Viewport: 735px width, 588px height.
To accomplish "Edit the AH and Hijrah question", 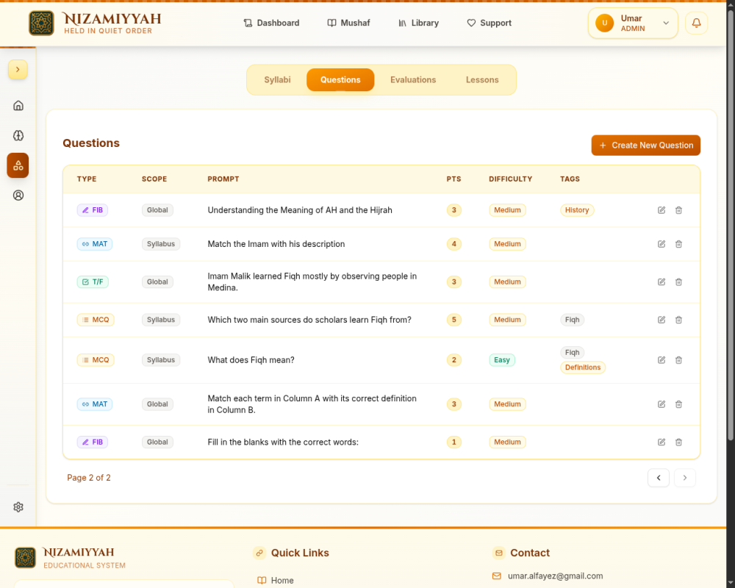I will coord(661,210).
